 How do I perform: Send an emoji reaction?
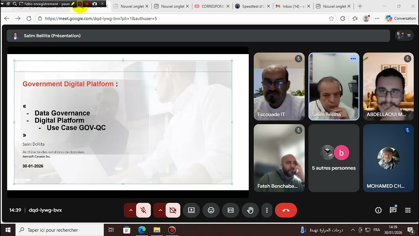click(211, 210)
